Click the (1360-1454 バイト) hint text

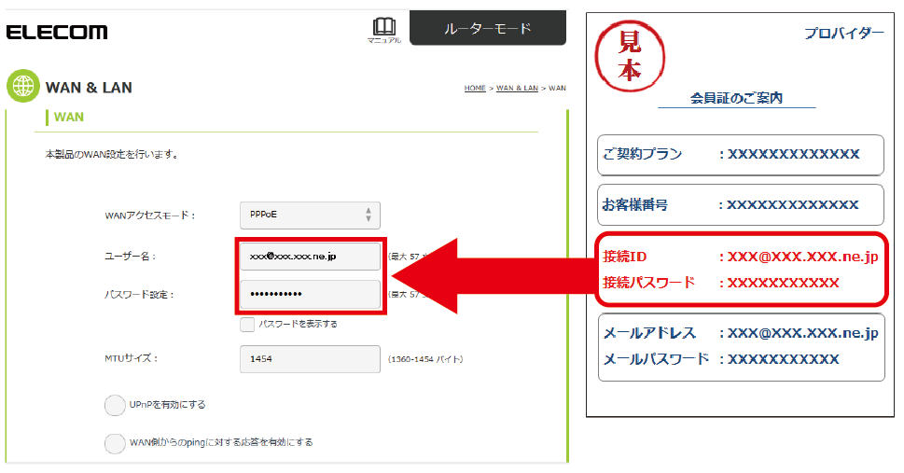coord(425,359)
